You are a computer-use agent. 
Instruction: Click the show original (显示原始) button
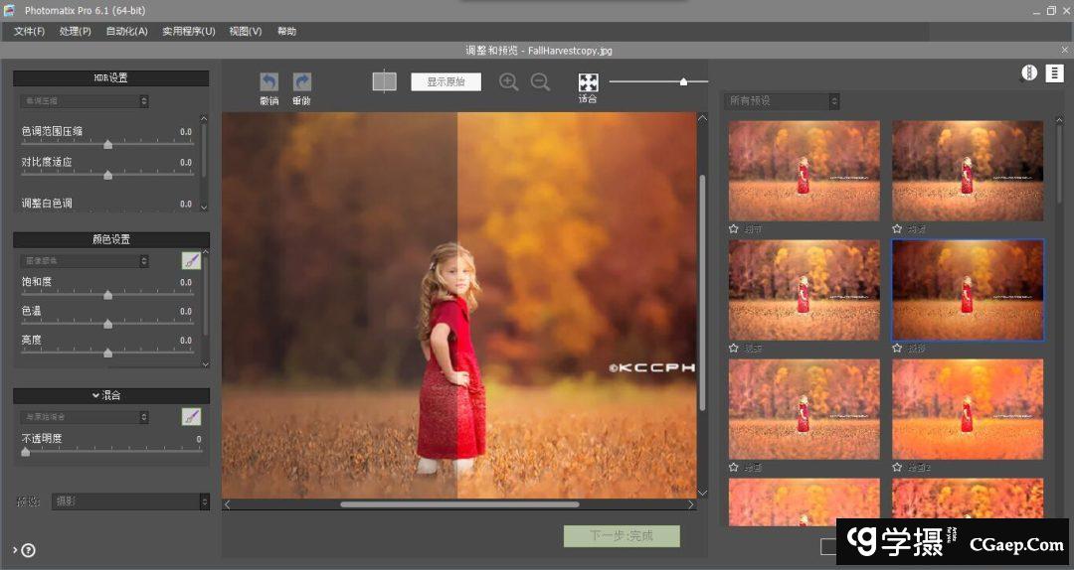click(446, 82)
